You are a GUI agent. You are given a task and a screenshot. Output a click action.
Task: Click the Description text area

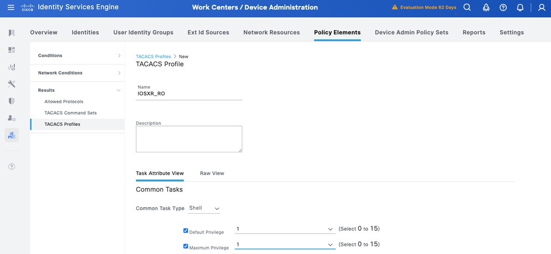pyautogui.click(x=189, y=139)
